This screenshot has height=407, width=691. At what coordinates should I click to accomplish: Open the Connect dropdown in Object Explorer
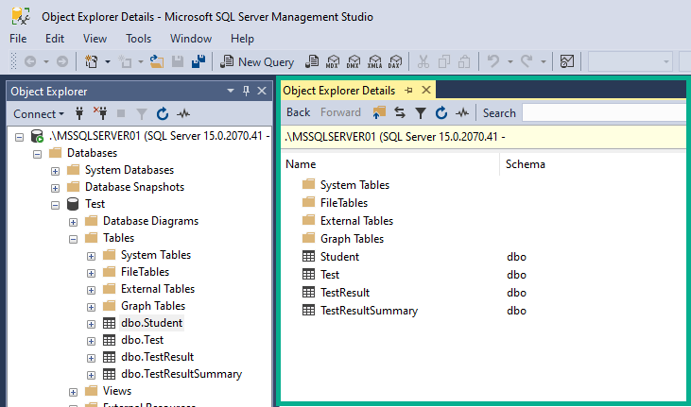[39, 114]
